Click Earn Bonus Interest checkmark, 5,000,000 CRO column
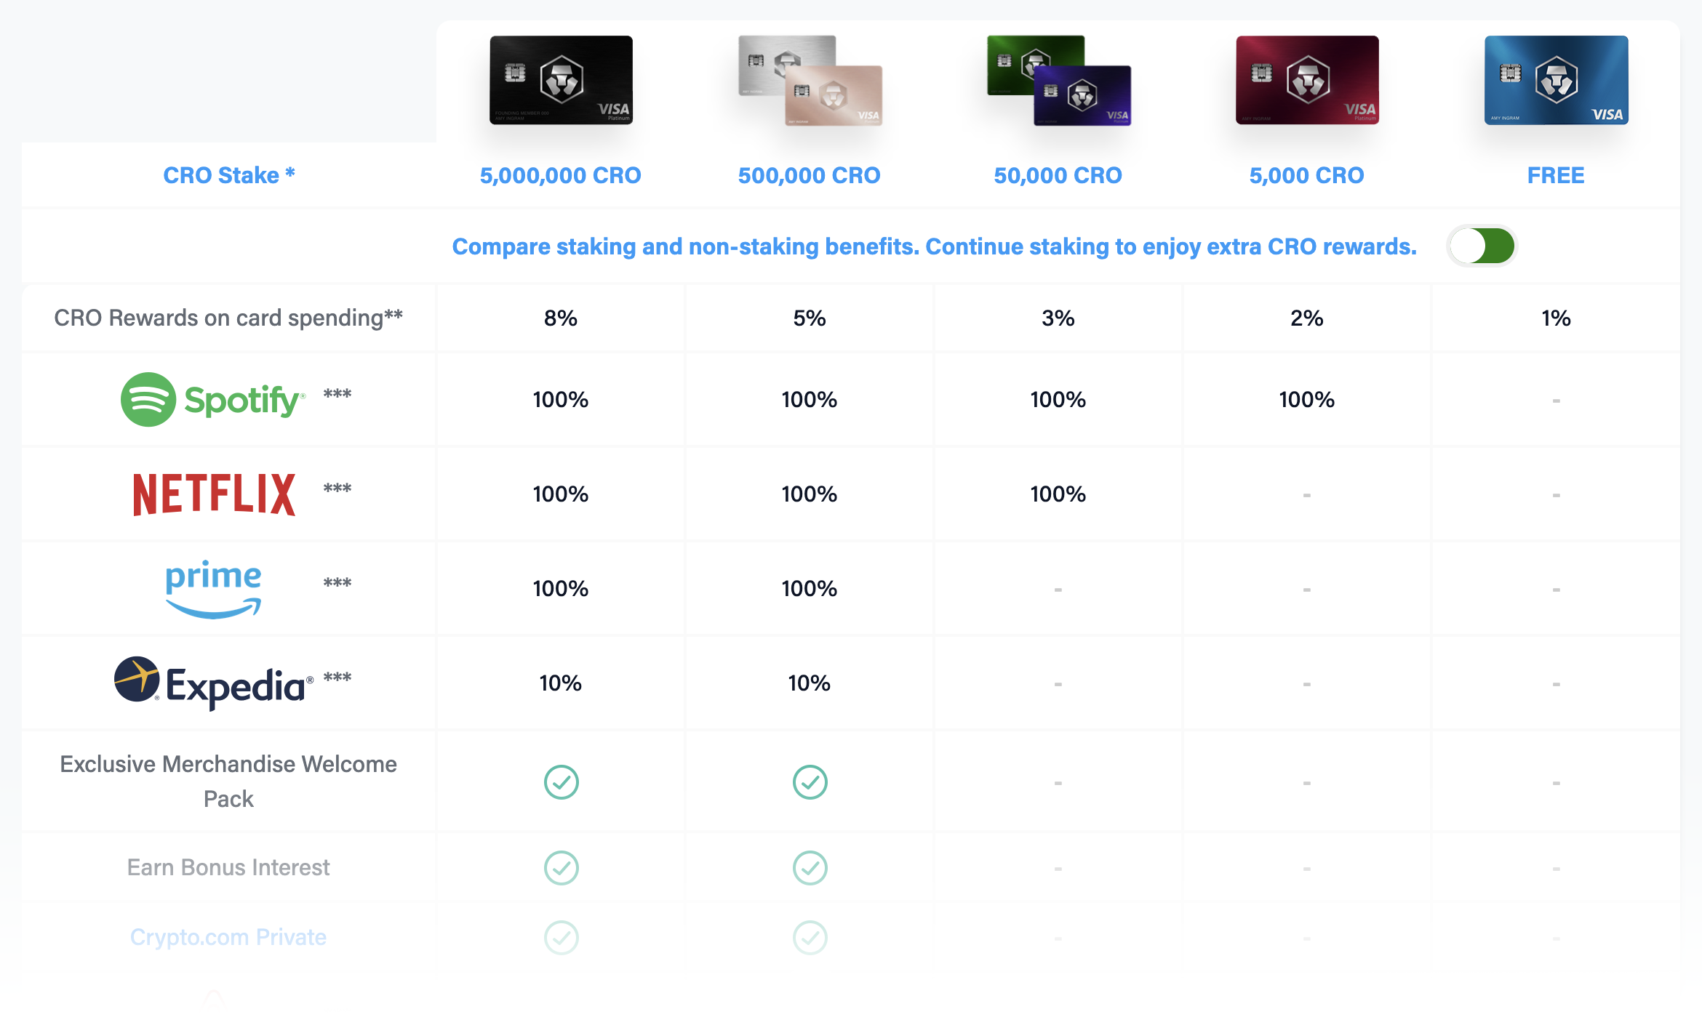 (561, 868)
